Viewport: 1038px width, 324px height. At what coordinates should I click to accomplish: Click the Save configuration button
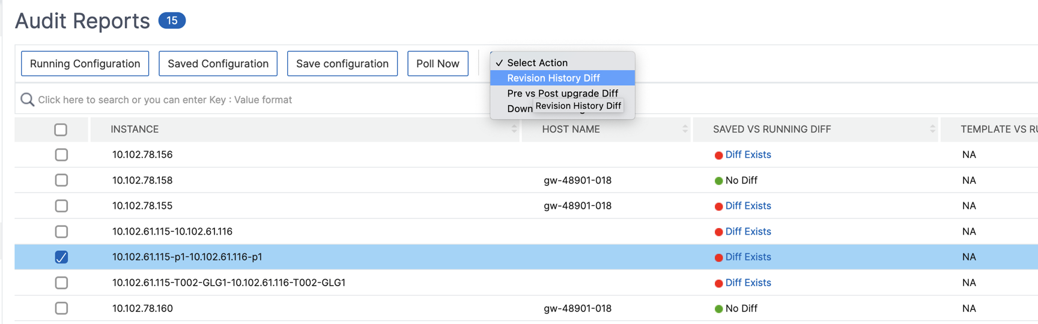[x=342, y=64]
